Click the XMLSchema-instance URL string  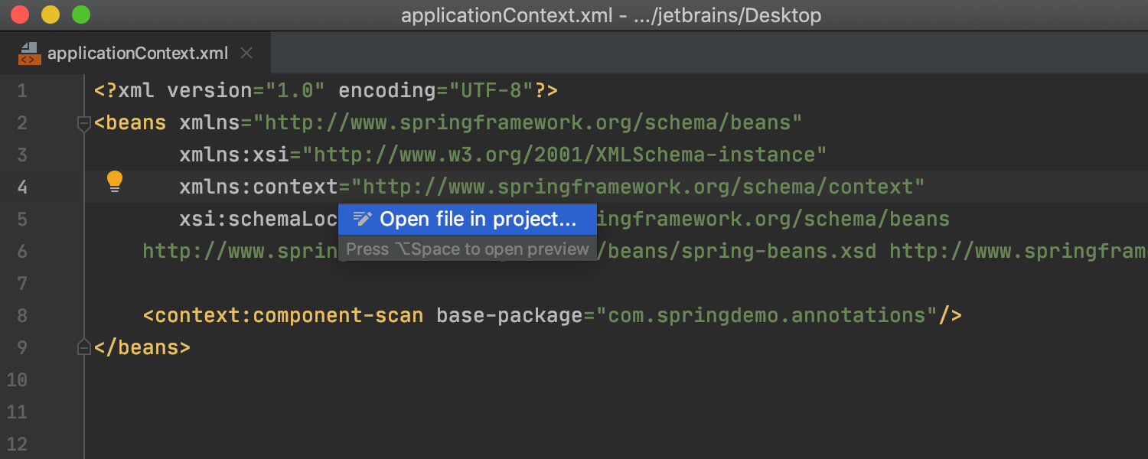tap(565, 155)
